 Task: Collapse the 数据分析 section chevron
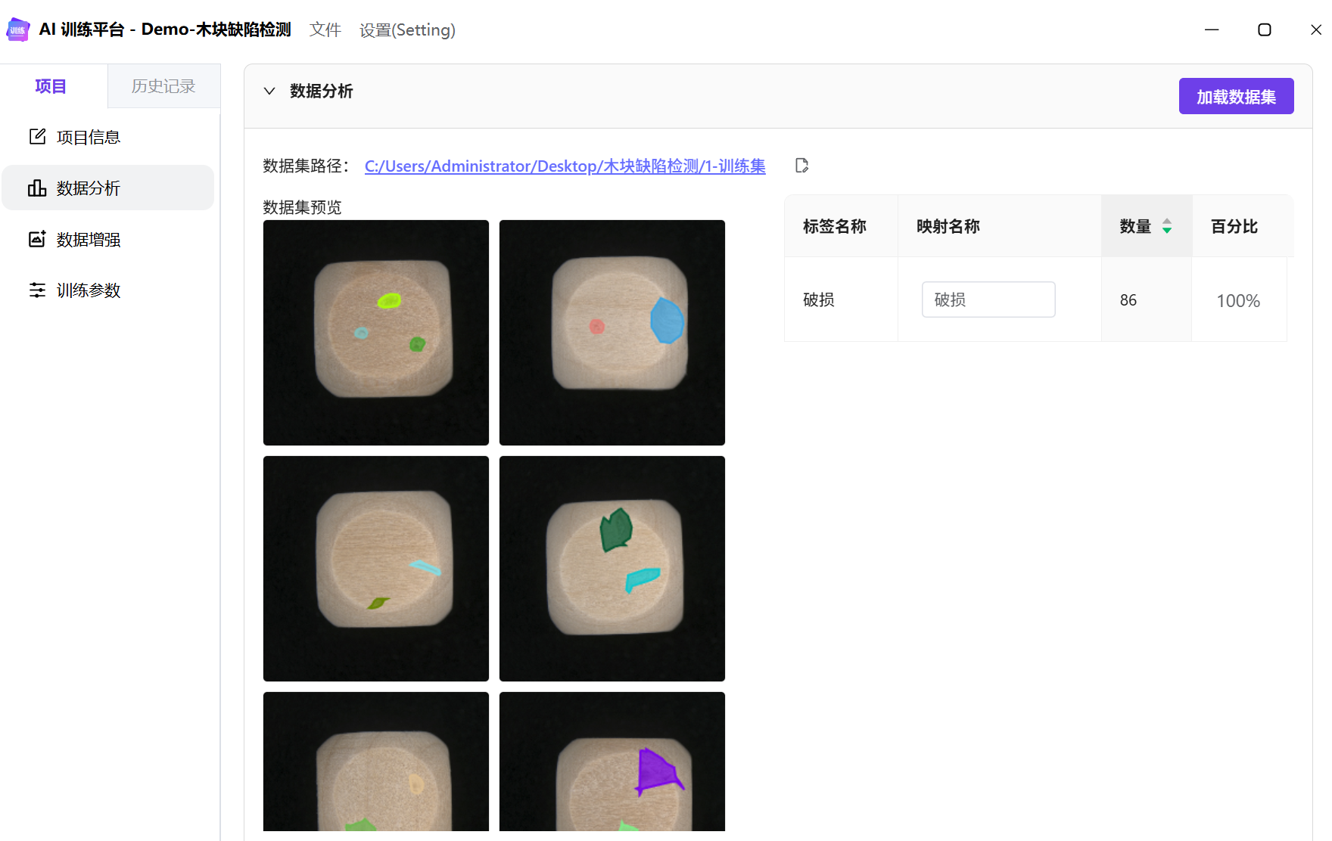269,92
